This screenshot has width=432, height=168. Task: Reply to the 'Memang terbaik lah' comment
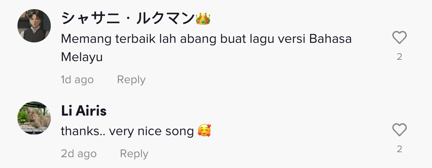[131, 79]
